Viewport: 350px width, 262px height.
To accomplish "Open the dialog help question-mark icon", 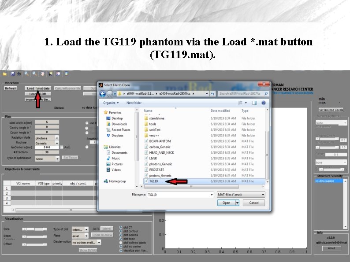I will [x=264, y=103].
